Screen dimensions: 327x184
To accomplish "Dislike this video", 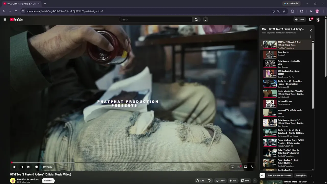I will tap(209, 181).
